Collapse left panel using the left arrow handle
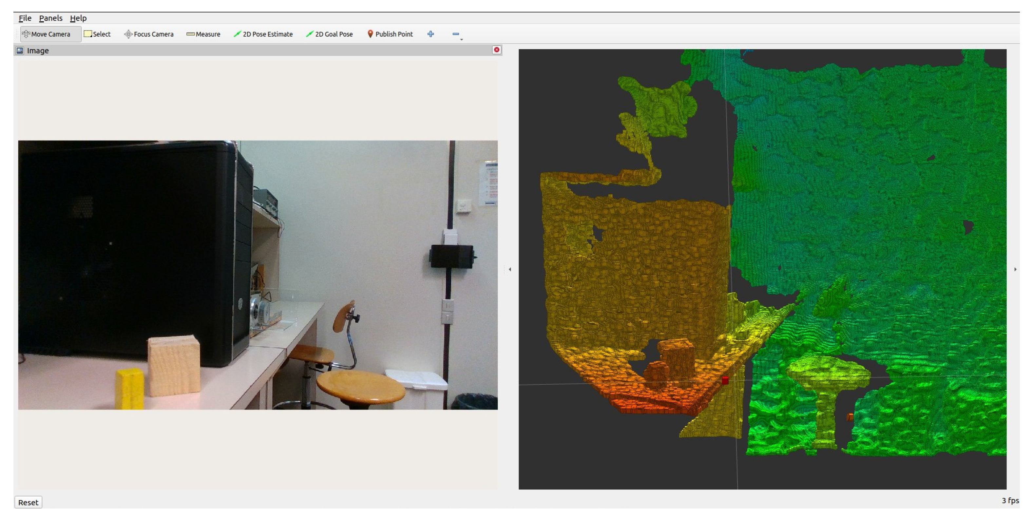The width and height of the screenshot is (1031, 518). 510,269
